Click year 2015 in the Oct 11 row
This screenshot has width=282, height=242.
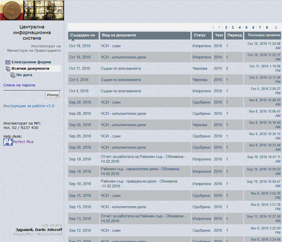coord(218,68)
